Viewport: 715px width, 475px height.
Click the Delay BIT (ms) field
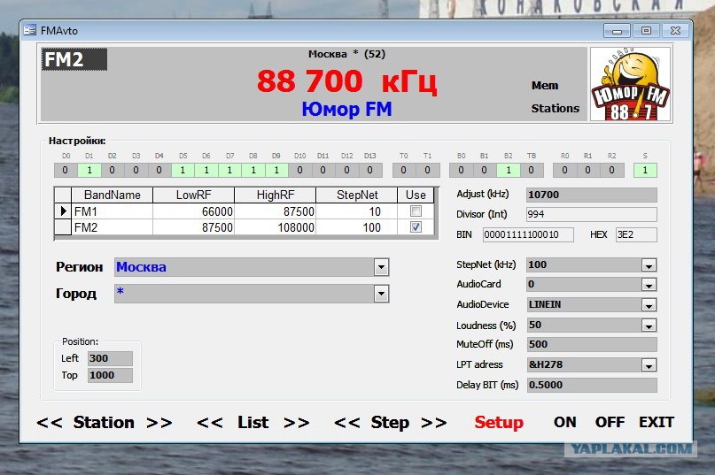pos(592,385)
